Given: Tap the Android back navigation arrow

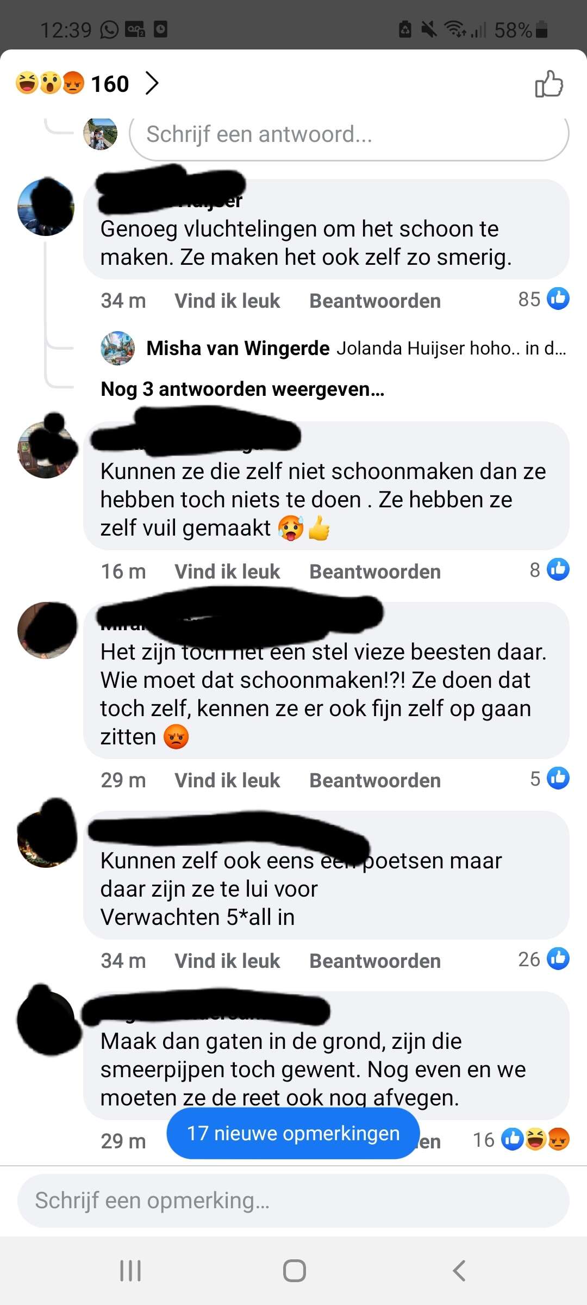Looking at the screenshot, I should [x=459, y=1271].
